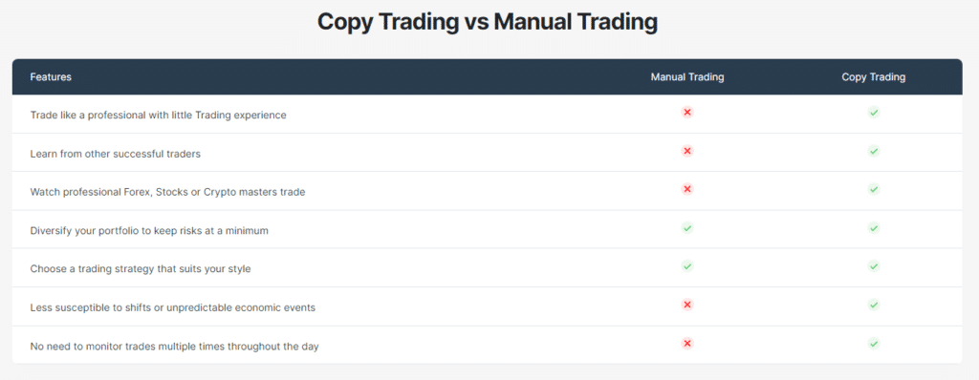Click 'Trade like a professional' feature text
The width and height of the screenshot is (979, 380).
tap(158, 116)
